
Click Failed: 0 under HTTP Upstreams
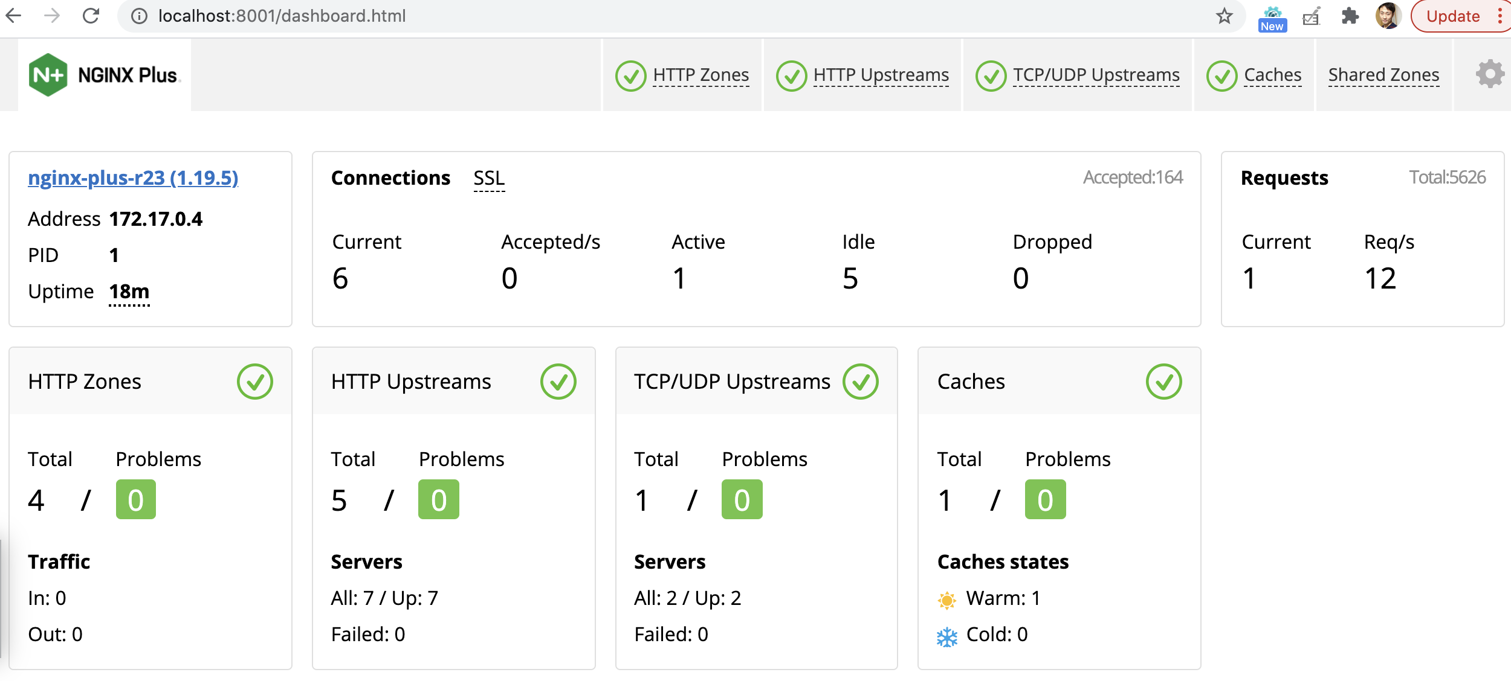[x=368, y=635]
